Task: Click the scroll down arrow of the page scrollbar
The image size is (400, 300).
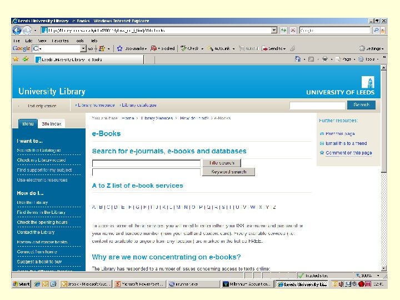Action: [x=383, y=268]
